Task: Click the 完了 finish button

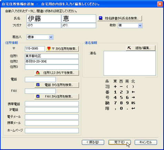Action: pos(119,142)
